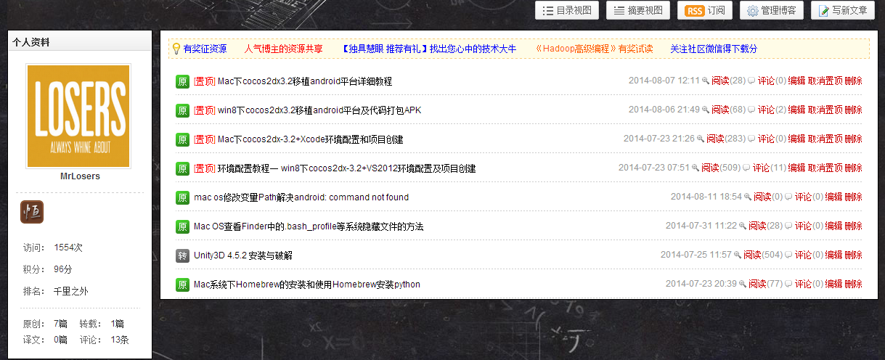Click gray 转 icon on Unity3D row
The image size is (885, 360).
click(x=182, y=255)
